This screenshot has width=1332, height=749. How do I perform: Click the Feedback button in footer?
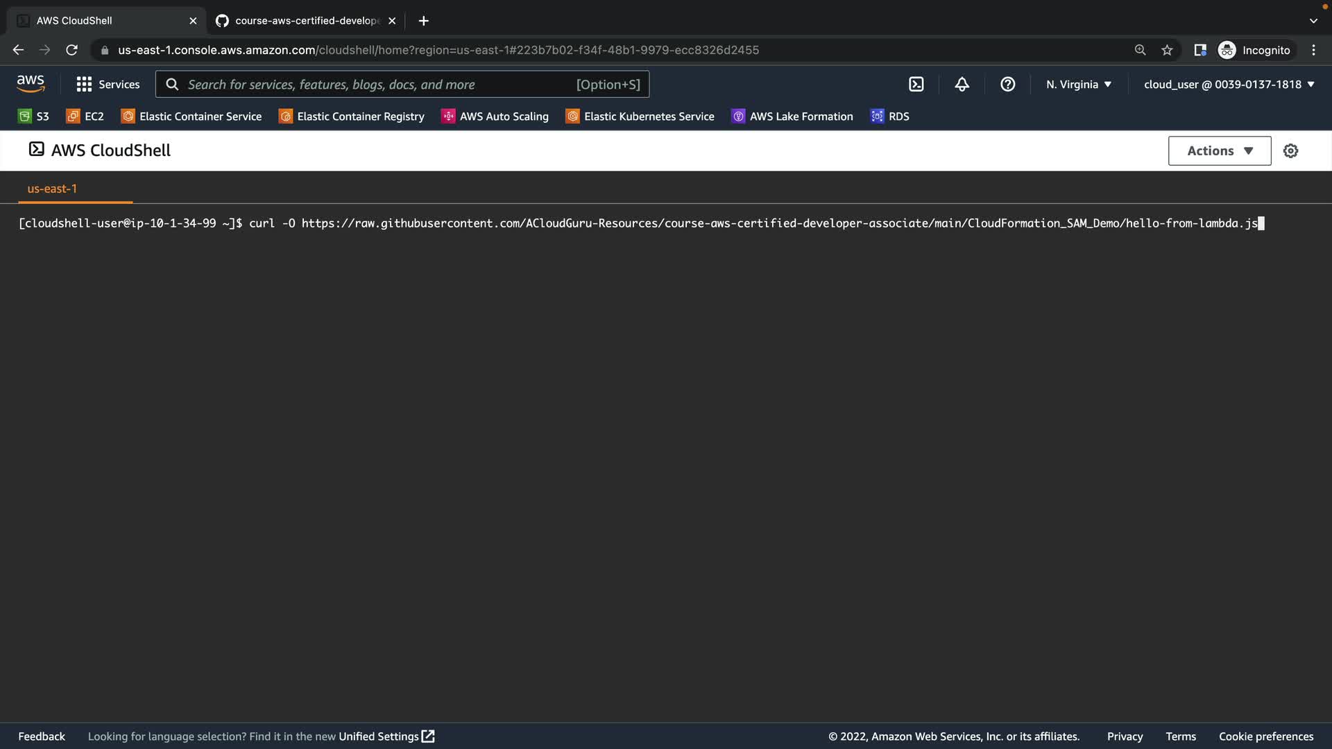pyautogui.click(x=42, y=737)
